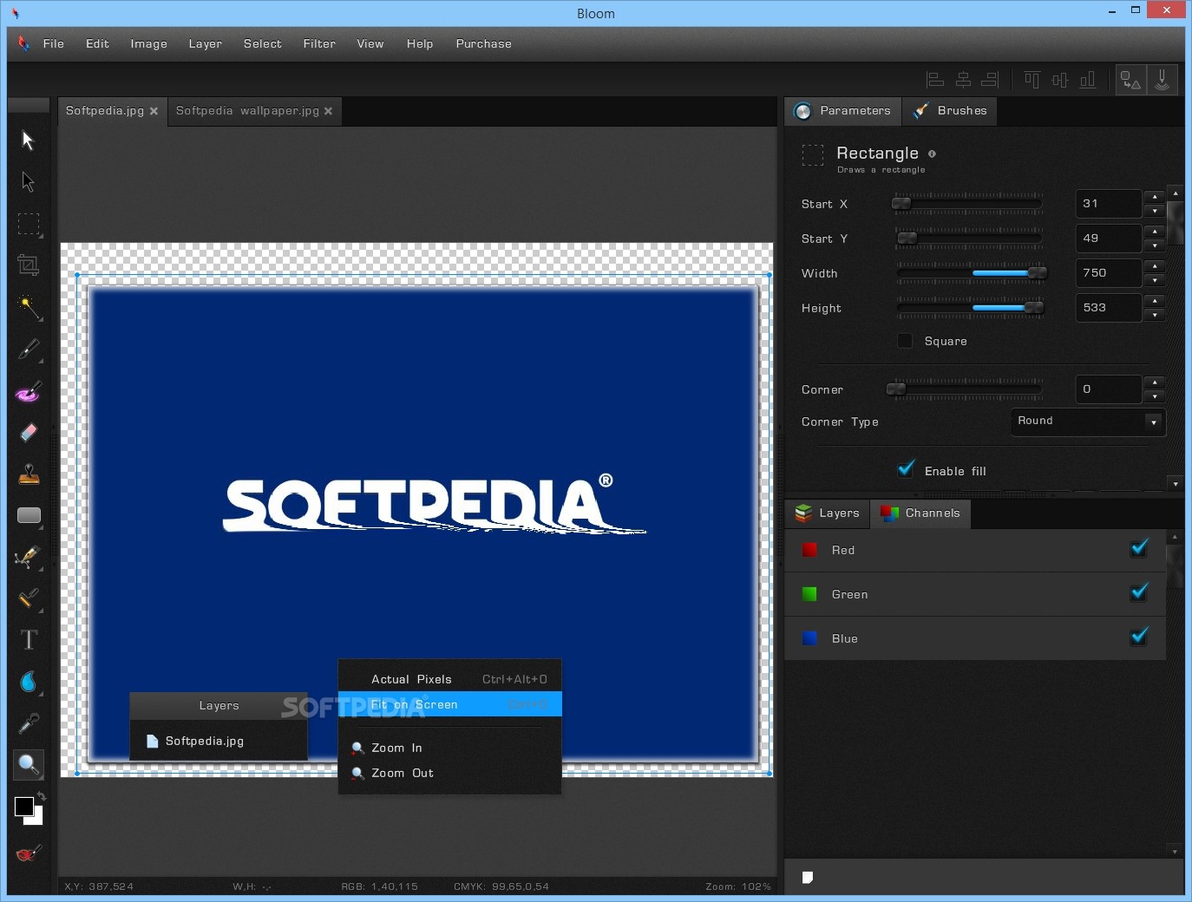Uncheck Enable fill checkbox
The height and width of the screenshot is (902, 1192).
pyautogui.click(x=906, y=469)
